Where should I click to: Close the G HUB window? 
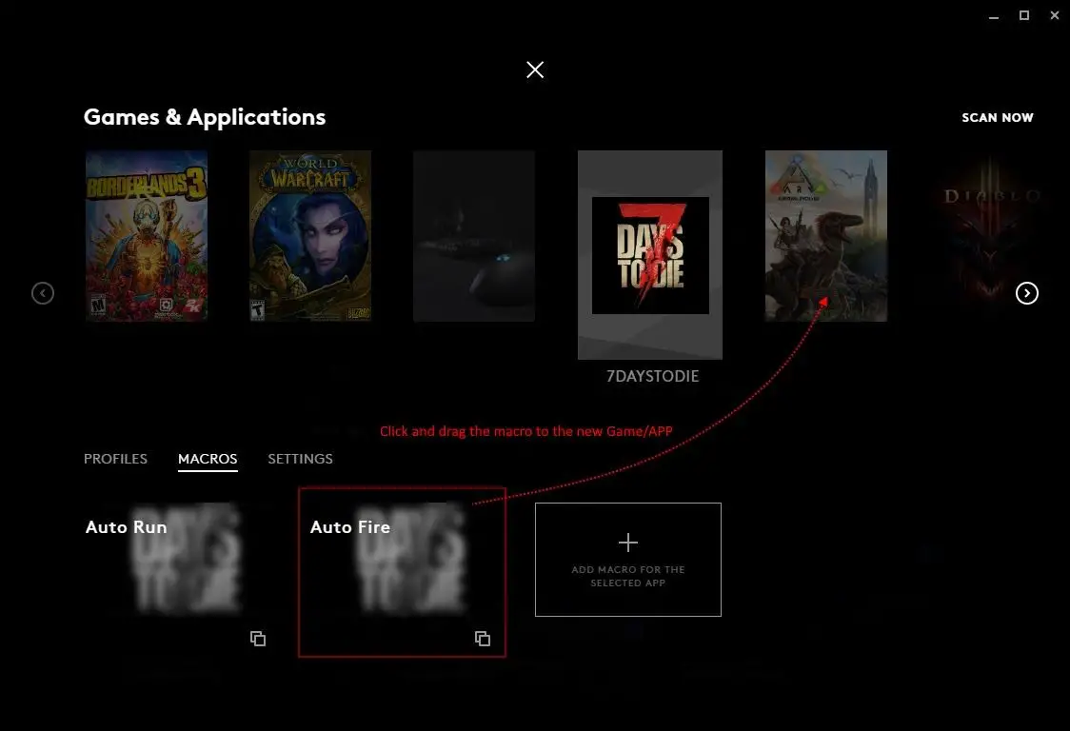(x=1055, y=15)
